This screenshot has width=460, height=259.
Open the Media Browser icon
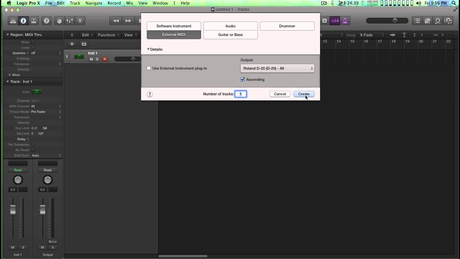pos(448,21)
